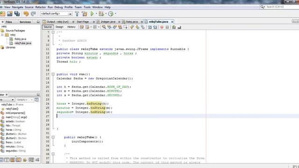Click the Find Next Occurrence icon
299x168 pixels.
pos(114,27)
